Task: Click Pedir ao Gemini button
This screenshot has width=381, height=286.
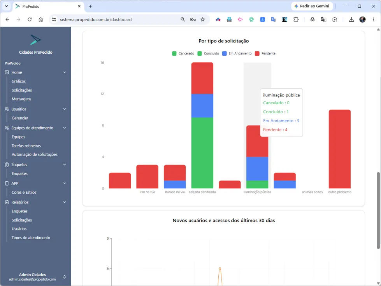Action: click(312, 6)
